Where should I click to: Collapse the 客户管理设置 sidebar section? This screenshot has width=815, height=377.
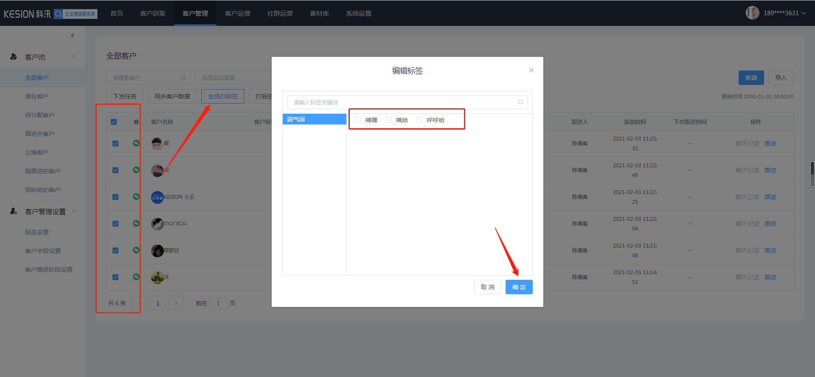click(x=74, y=211)
